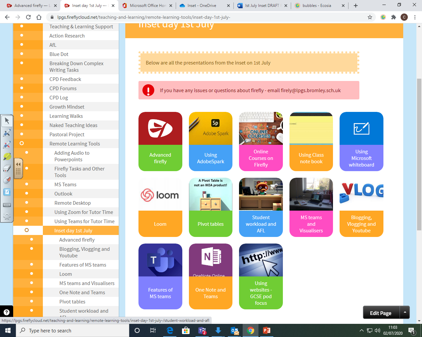
Task: Choose the blue and red pen tool
Action: tap(7, 145)
